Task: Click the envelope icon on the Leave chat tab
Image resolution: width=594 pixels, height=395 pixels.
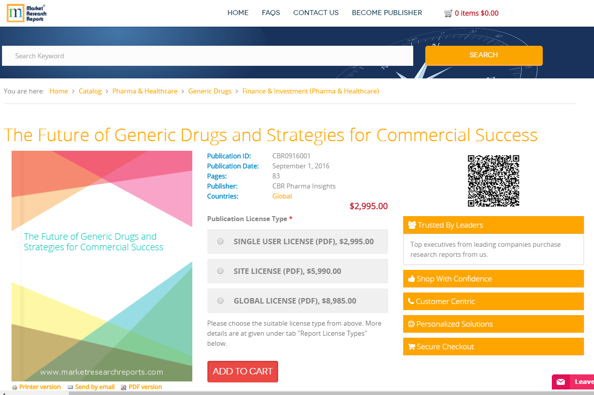Action: pos(560,382)
